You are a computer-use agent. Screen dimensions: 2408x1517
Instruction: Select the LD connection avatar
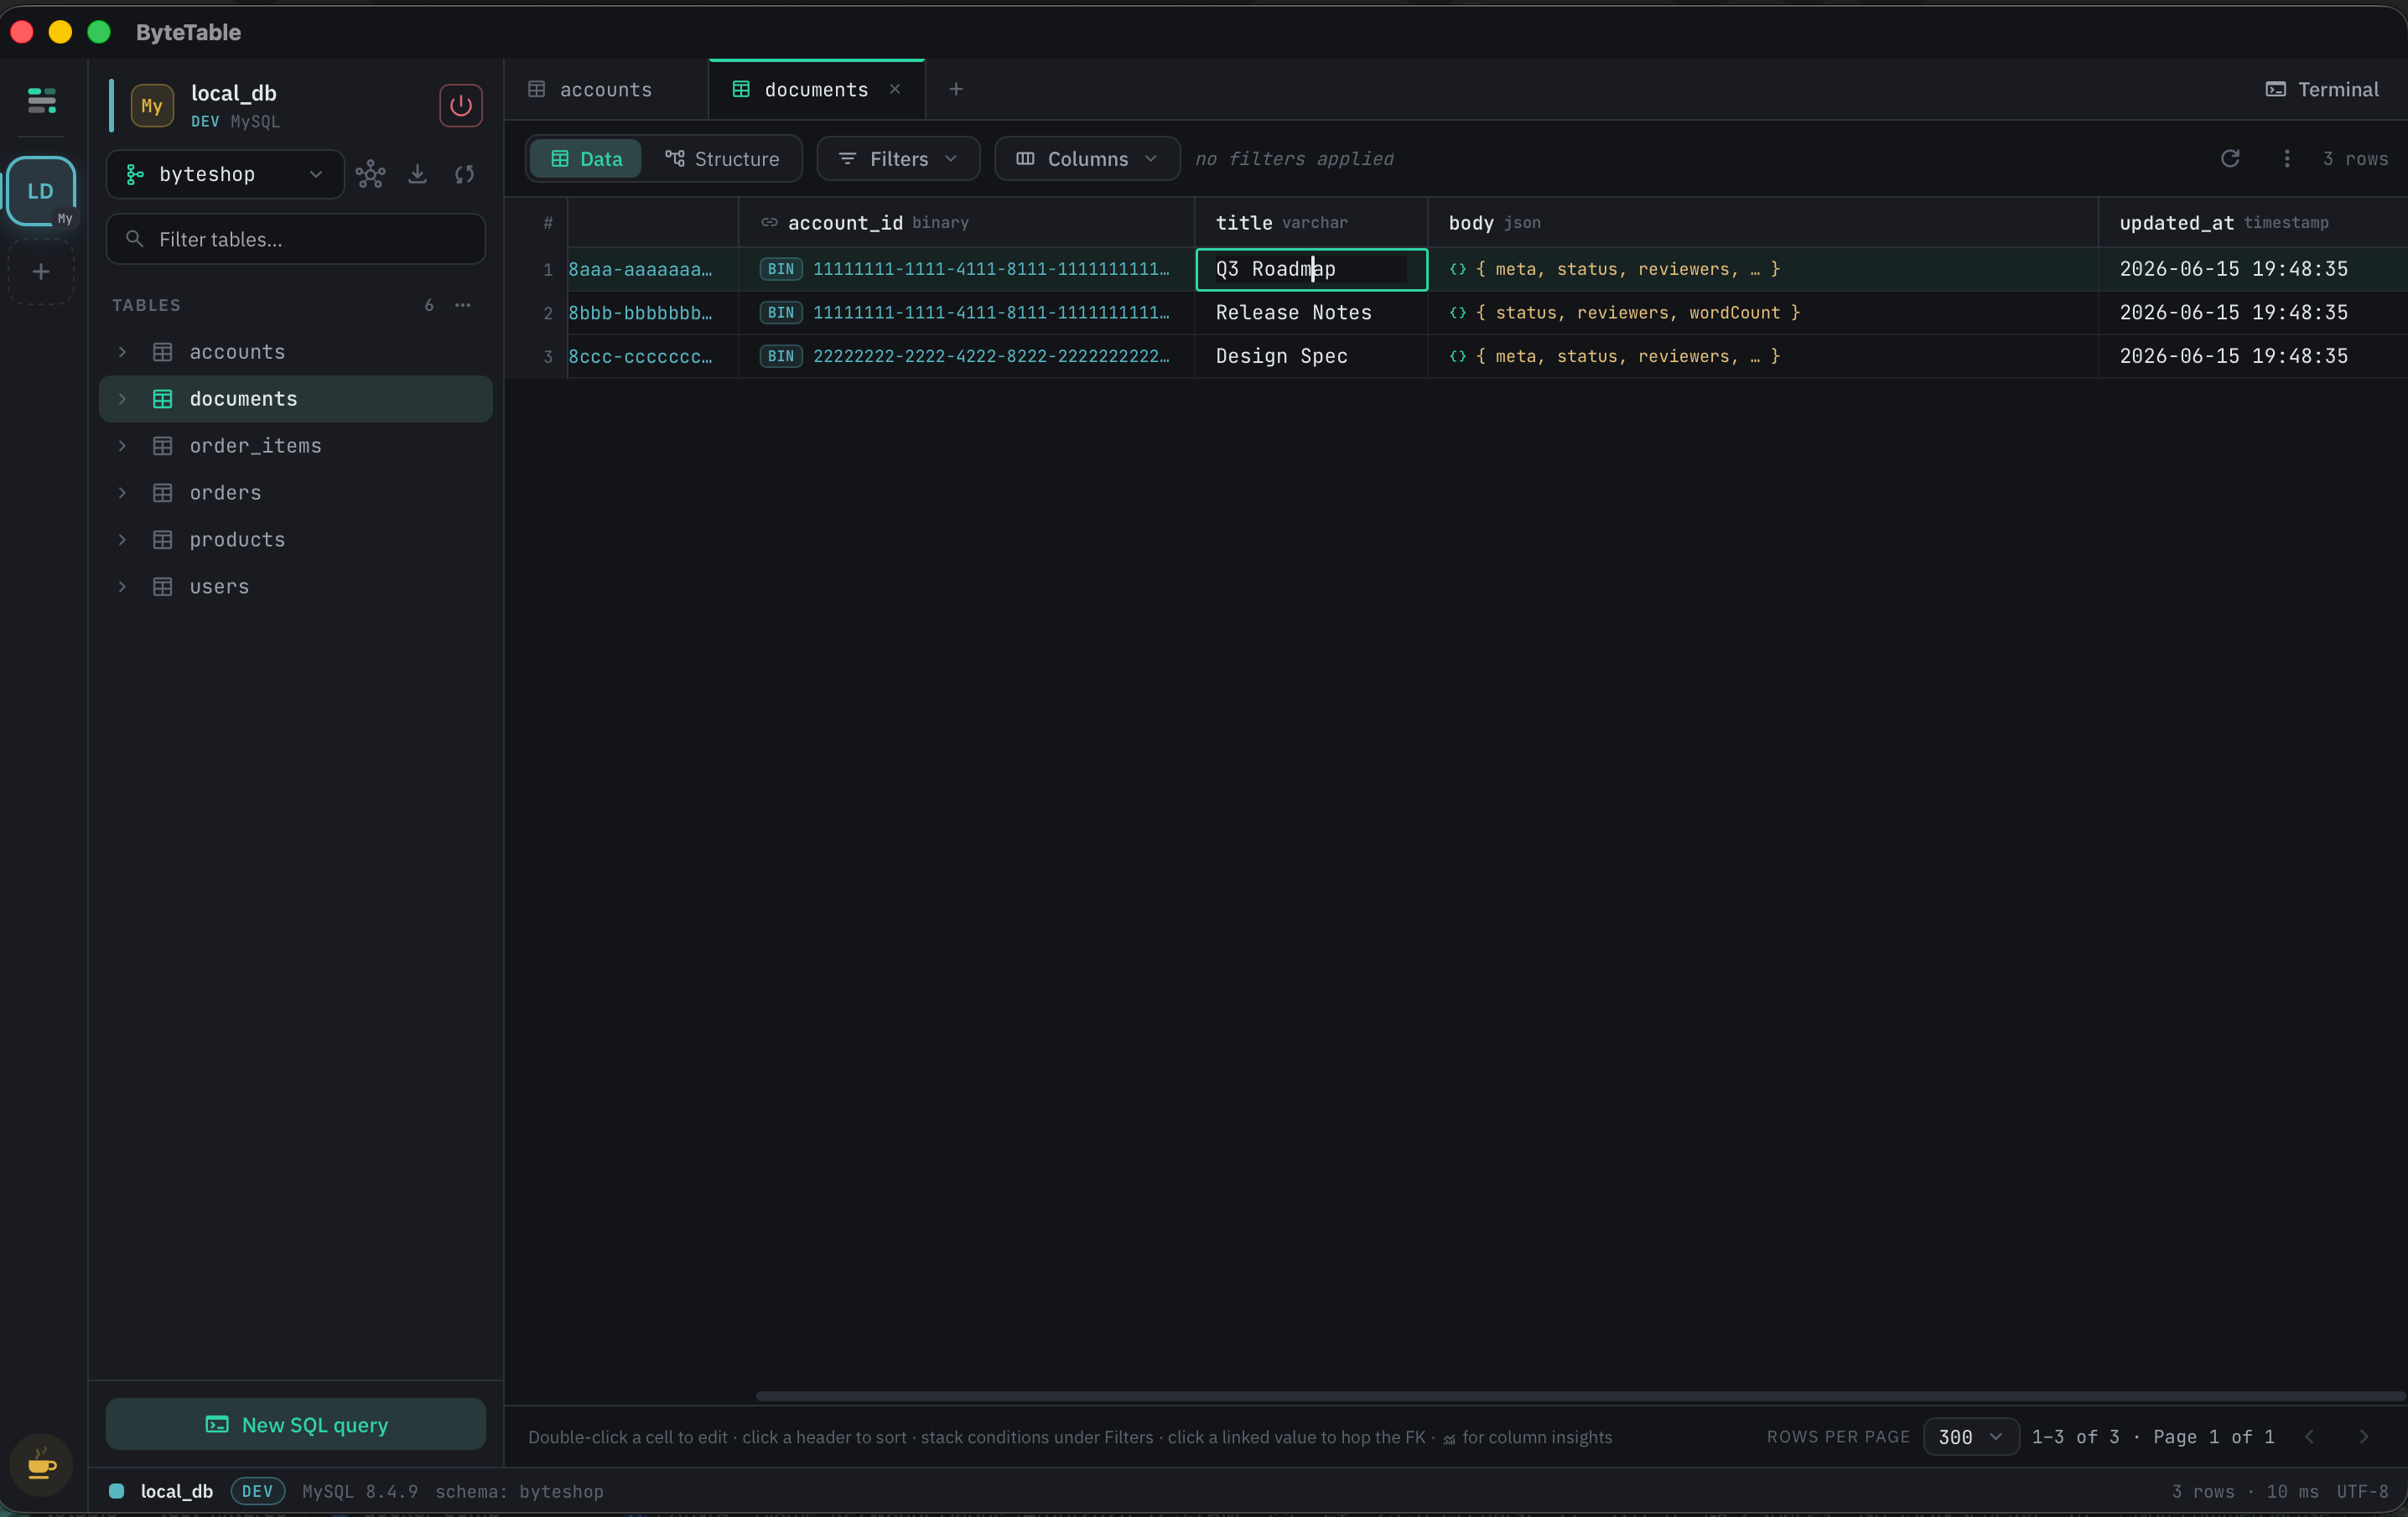point(41,191)
